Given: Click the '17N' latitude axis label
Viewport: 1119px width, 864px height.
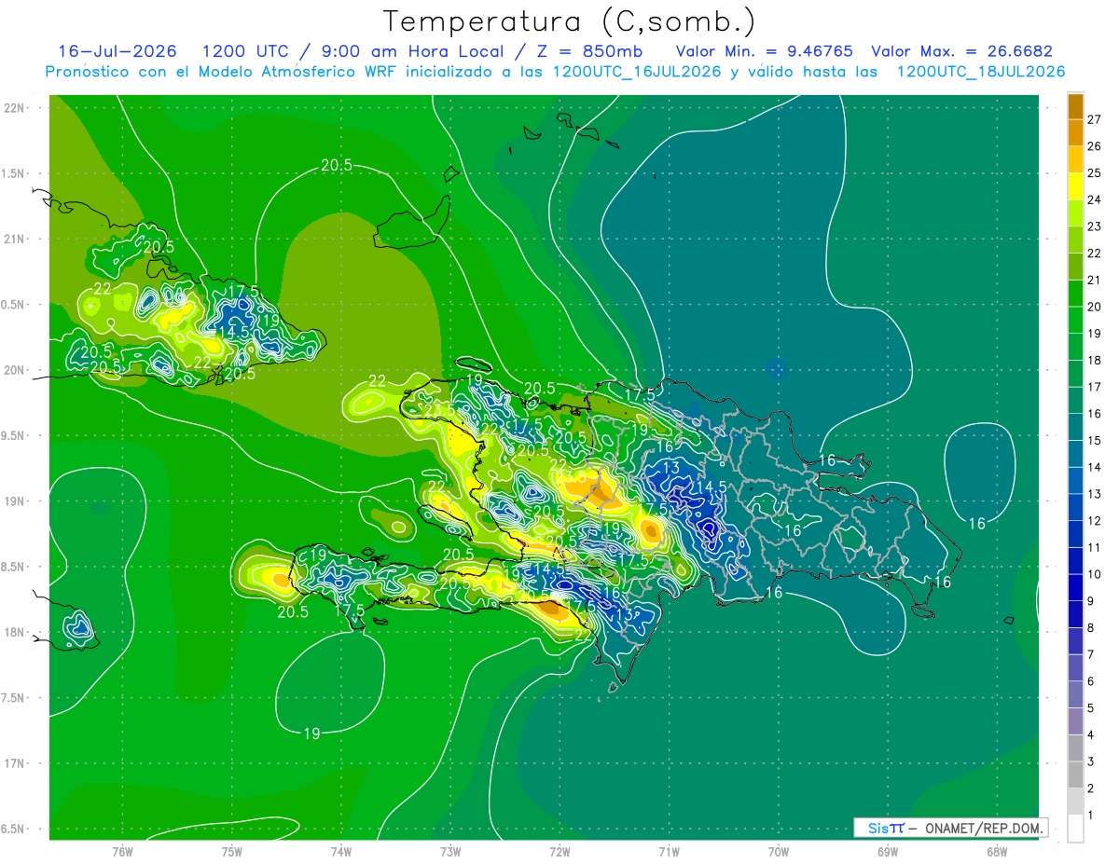Looking at the screenshot, I should (x=15, y=763).
